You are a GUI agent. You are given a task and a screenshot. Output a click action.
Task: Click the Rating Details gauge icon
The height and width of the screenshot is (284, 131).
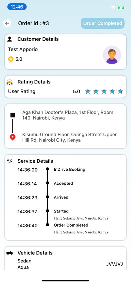click(x=10, y=82)
